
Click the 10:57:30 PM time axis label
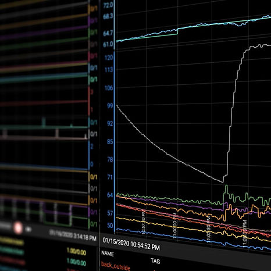point(143,222)
